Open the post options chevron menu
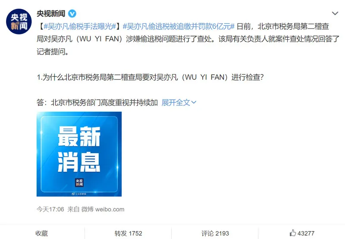This screenshot has width=345, height=239. pyautogui.click(x=335, y=13)
